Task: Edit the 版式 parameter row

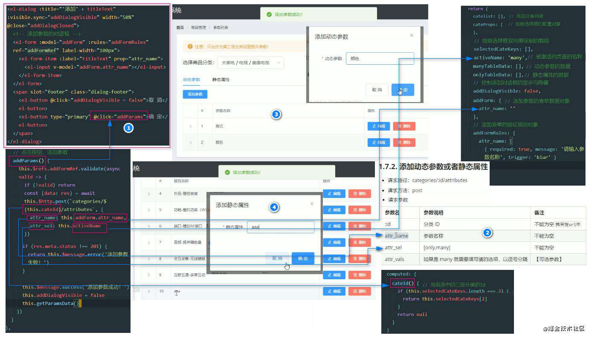Action: click(379, 126)
